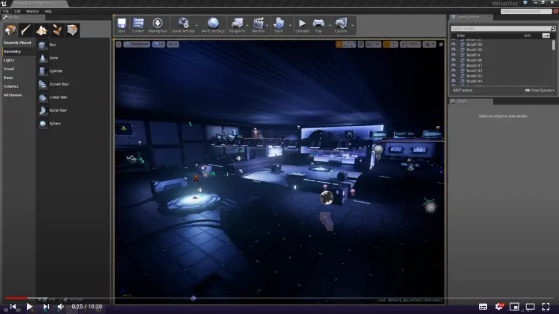Select the Recently Placed category
This screenshot has height=314, width=559.
coord(17,43)
